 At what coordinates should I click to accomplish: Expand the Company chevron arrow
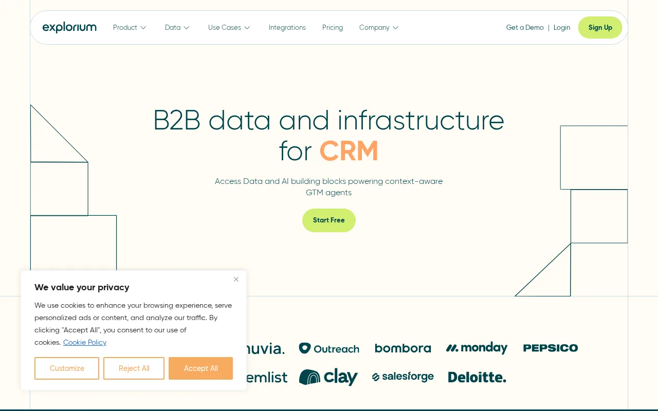click(x=396, y=28)
